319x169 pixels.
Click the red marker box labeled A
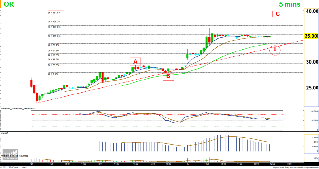point(136,61)
